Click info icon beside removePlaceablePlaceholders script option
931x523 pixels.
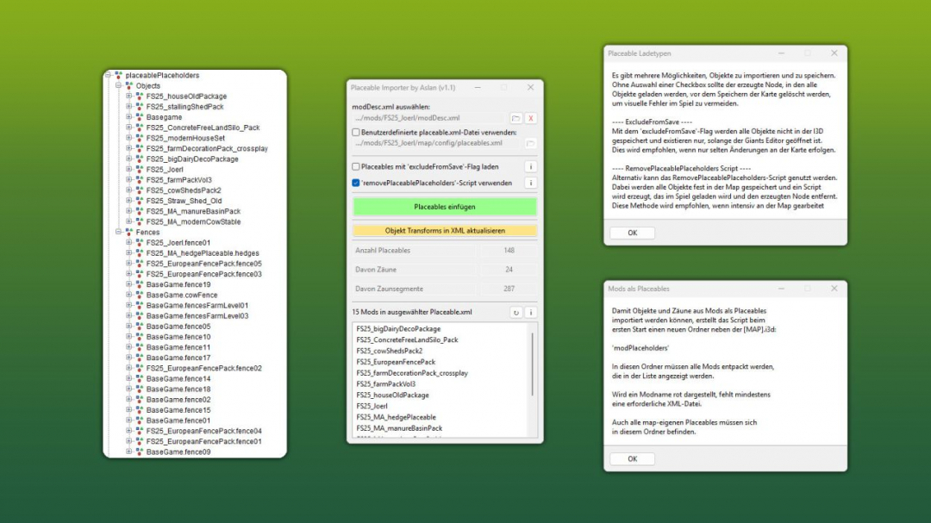pyautogui.click(x=530, y=182)
